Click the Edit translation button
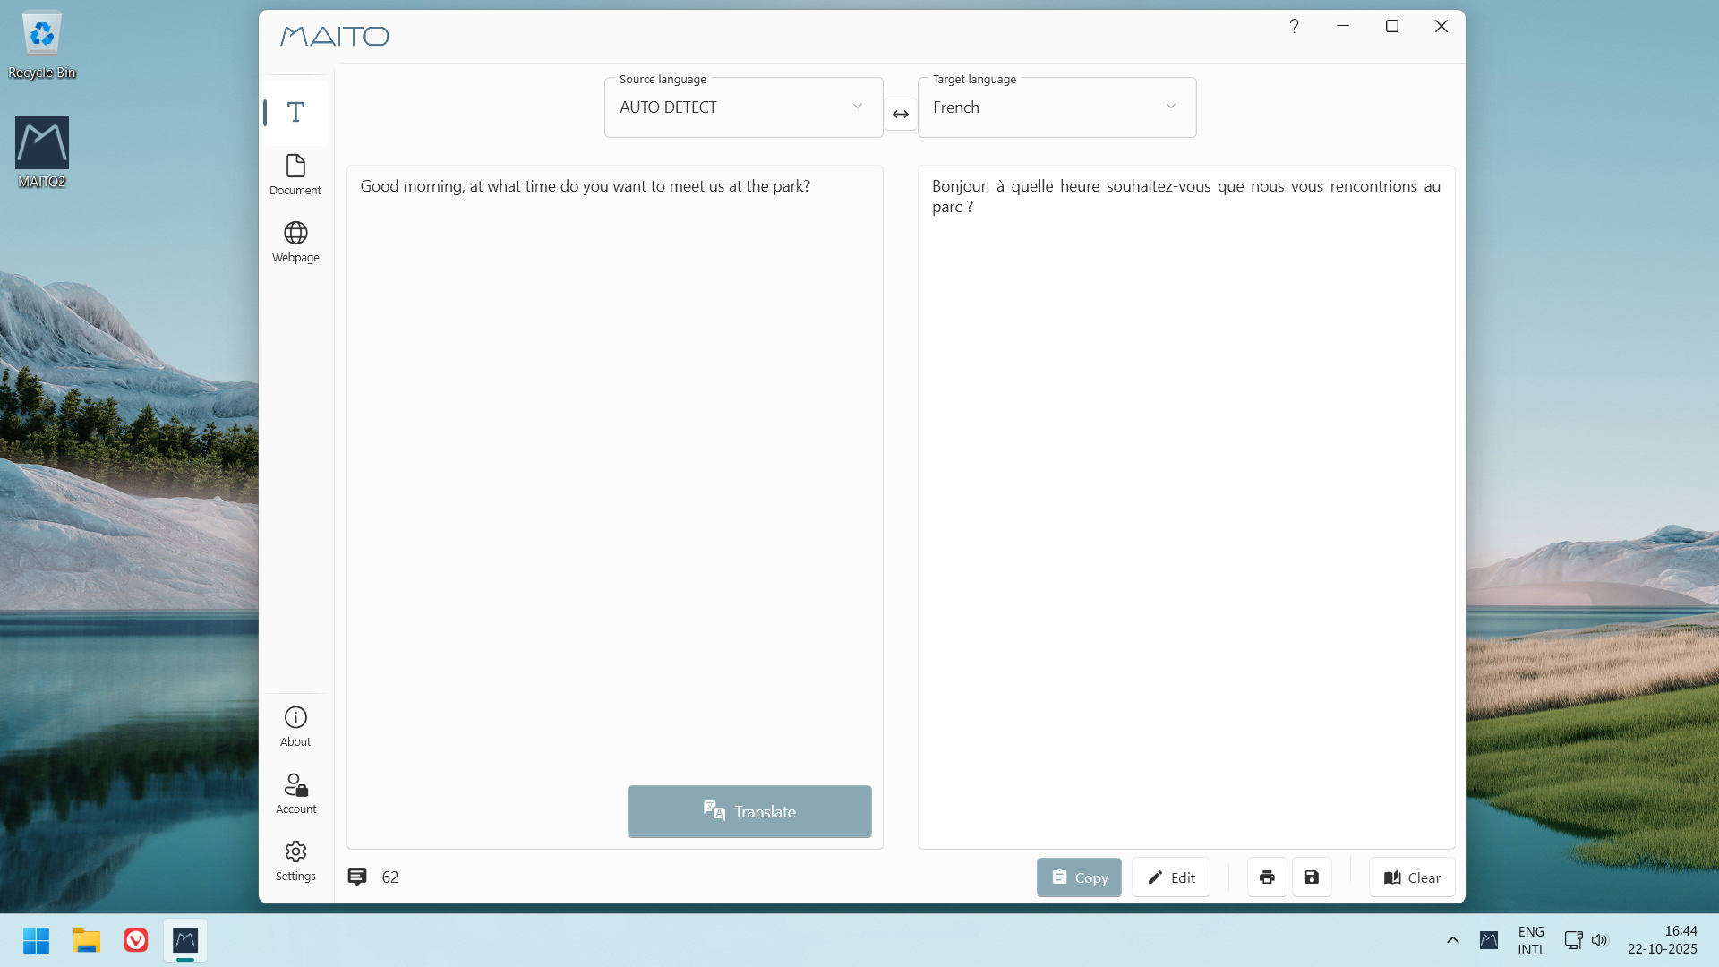The width and height of the screenshot is (1719, 967). (1170, 877)
